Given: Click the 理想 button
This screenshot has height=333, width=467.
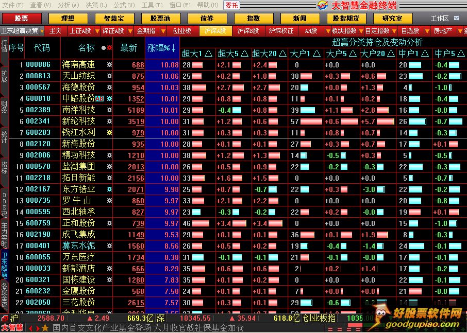Looking at the screenshot, I should tap(68, 19).
